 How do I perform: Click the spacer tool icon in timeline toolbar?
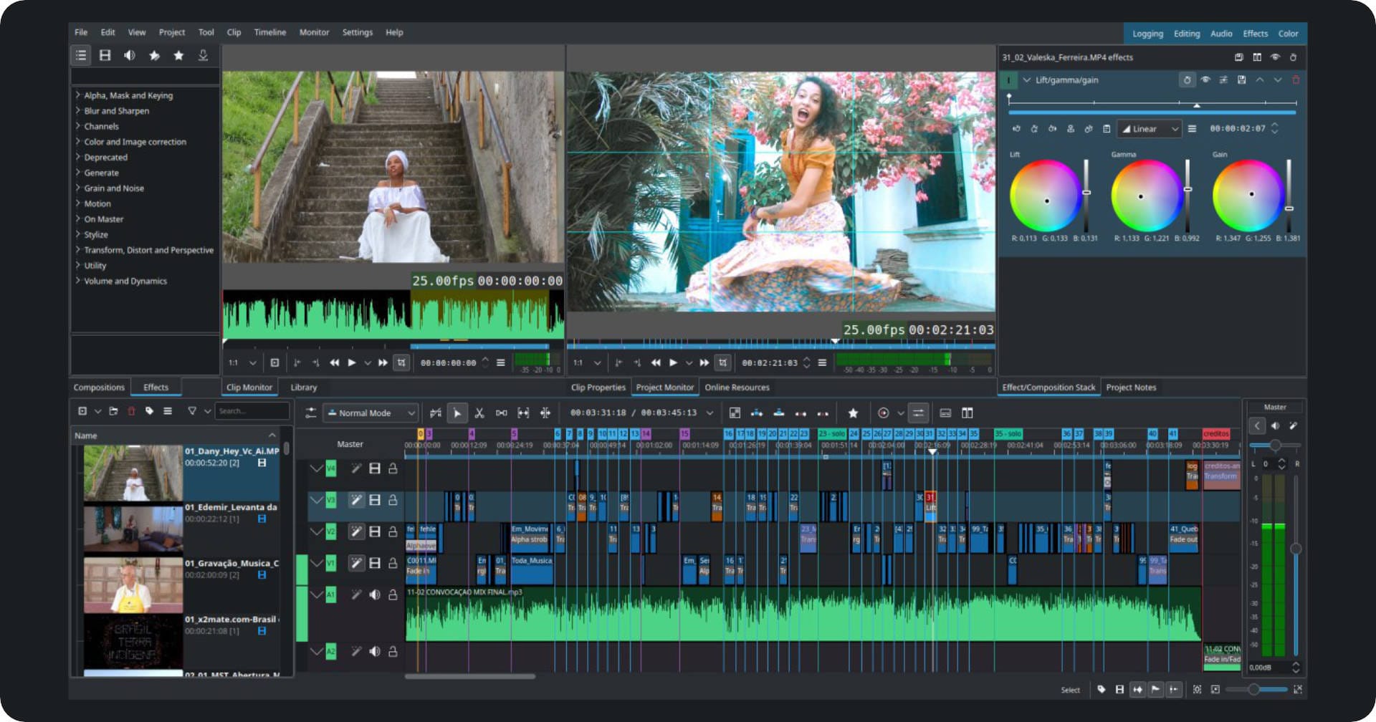[502, 413]
